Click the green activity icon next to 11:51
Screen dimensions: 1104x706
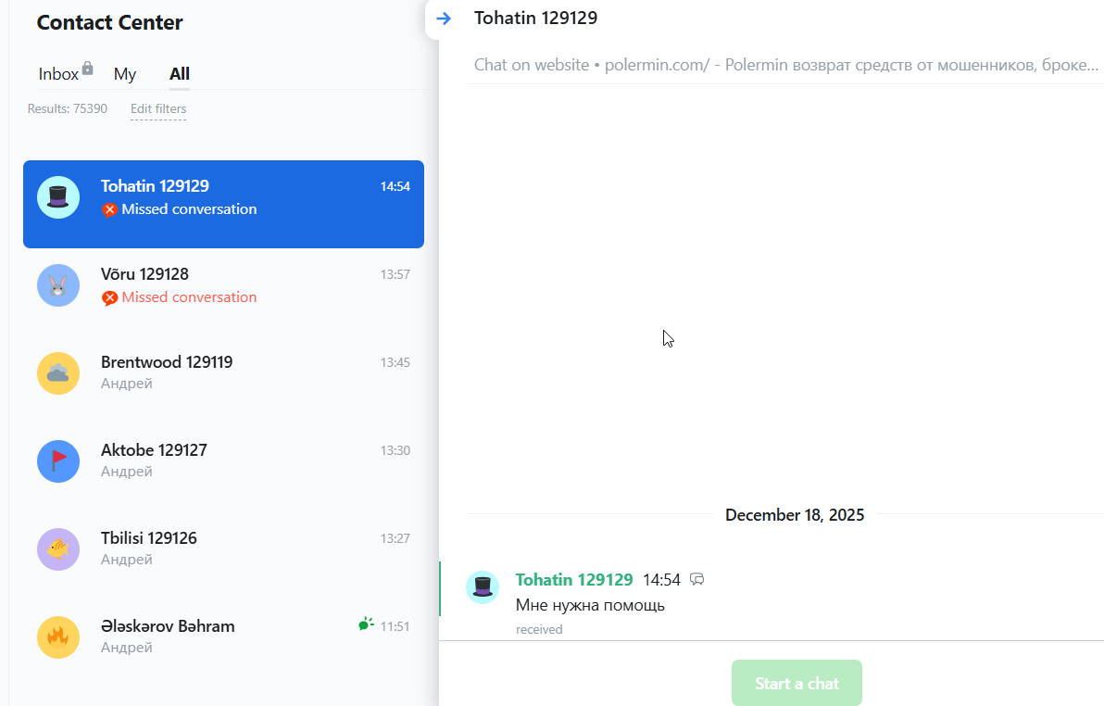(x=366, y=624)
